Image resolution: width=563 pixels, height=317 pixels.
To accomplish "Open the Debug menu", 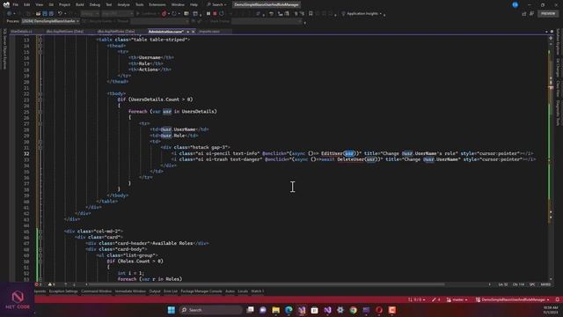I will coord(95,4).
